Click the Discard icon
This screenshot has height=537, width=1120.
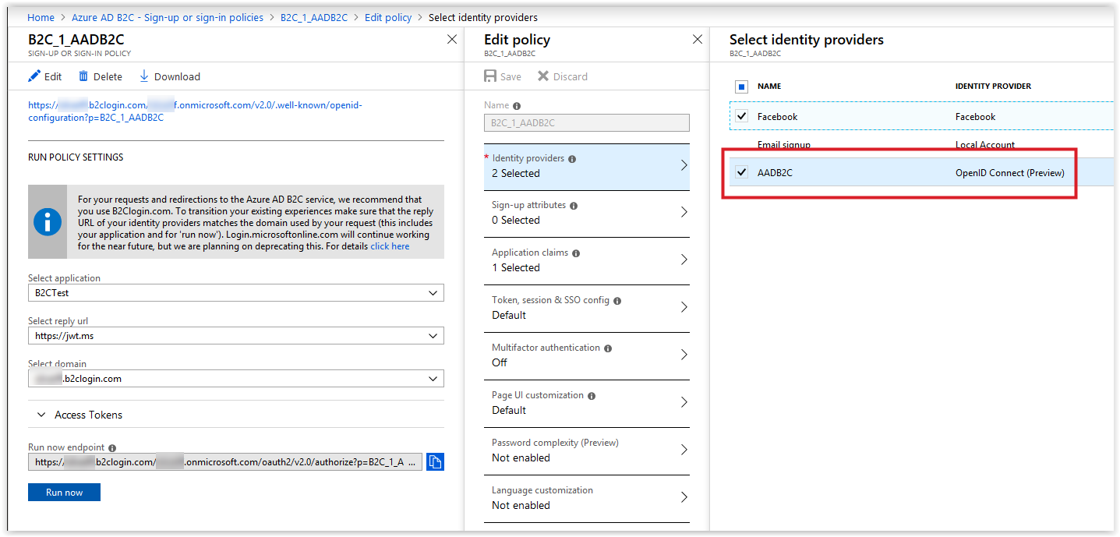[x=543, y=76]
